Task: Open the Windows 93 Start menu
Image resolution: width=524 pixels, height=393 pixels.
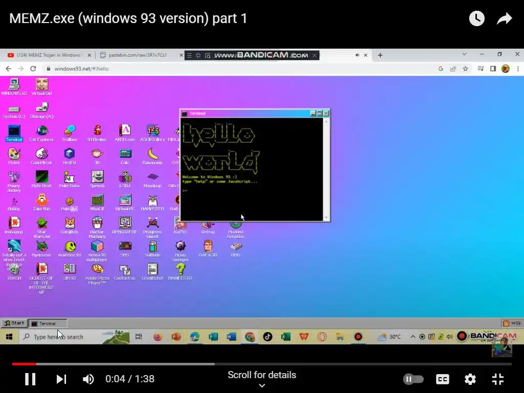Action: coord(14,323)
